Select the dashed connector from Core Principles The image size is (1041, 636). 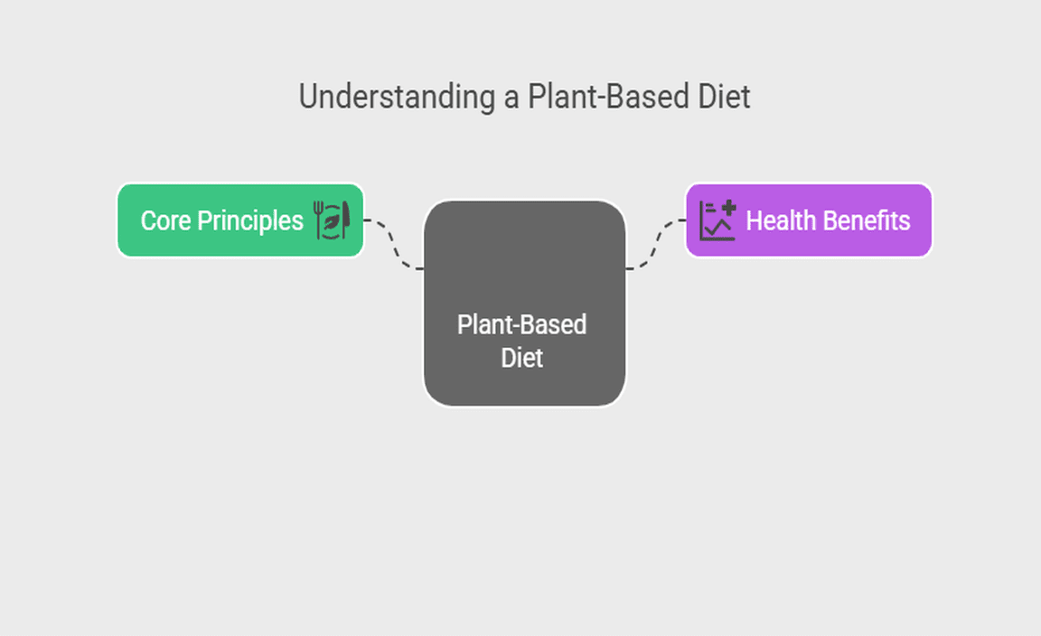[x=394, y=244]
